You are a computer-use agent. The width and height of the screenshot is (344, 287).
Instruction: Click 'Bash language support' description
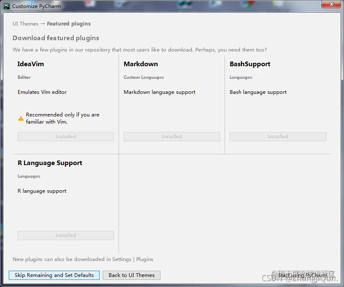tap(258, 92)
